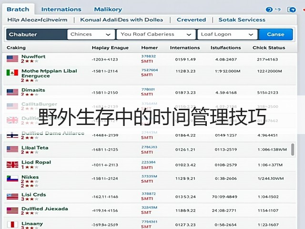
Task: Open the Dimasits entry
Action: coord(33,90)
